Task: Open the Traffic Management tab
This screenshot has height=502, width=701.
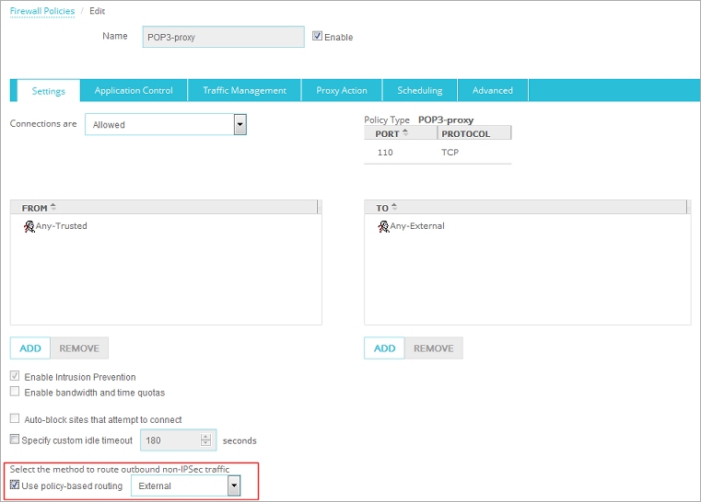Action: 244,90
